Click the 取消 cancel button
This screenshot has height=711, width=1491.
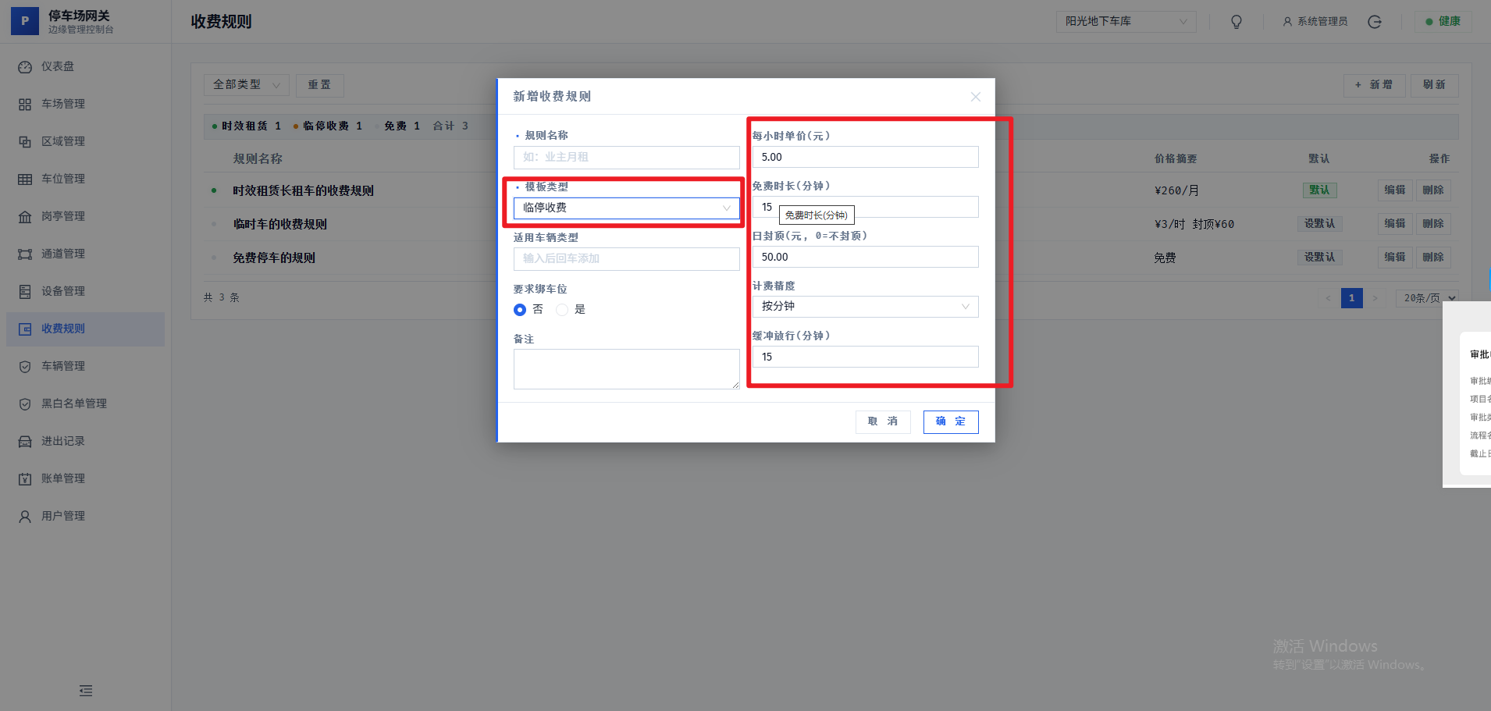882,421
